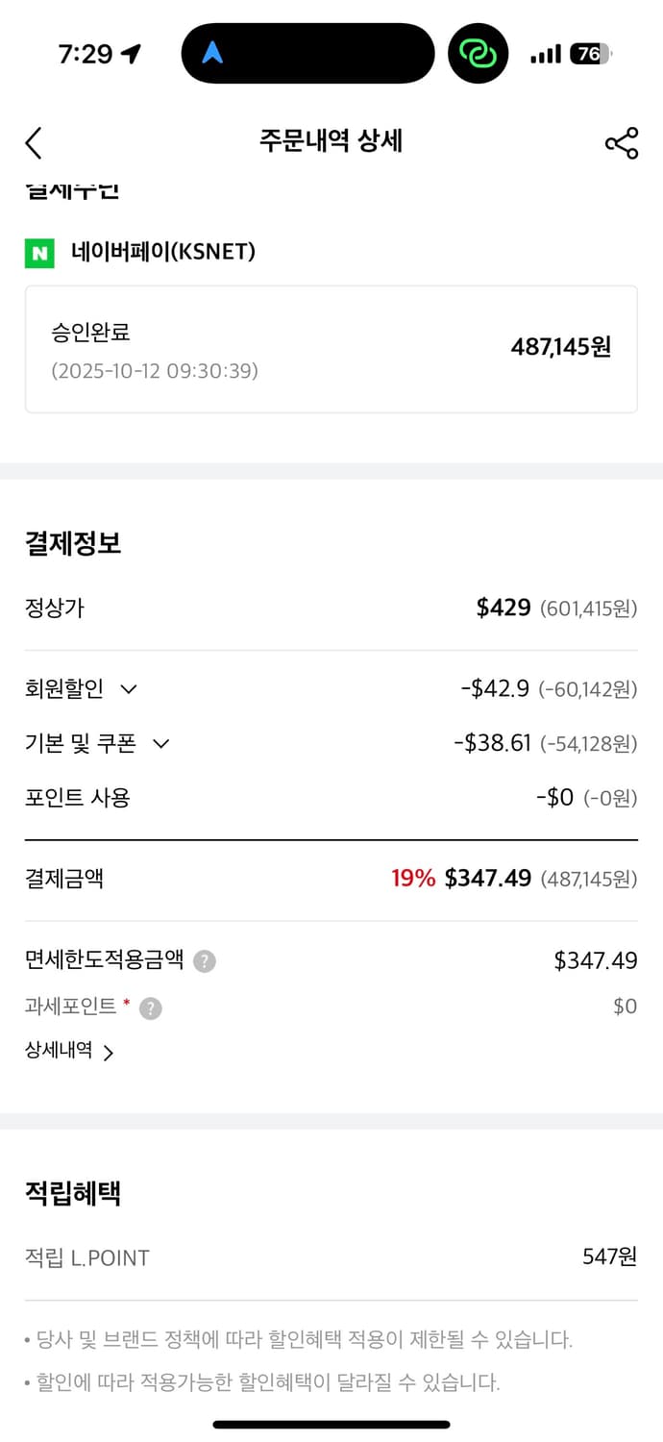Image resolution: width=663 pixels, height=1442 pixels.
Task: Tap the battery indicator in status bar
Action: tap(591, 54)
